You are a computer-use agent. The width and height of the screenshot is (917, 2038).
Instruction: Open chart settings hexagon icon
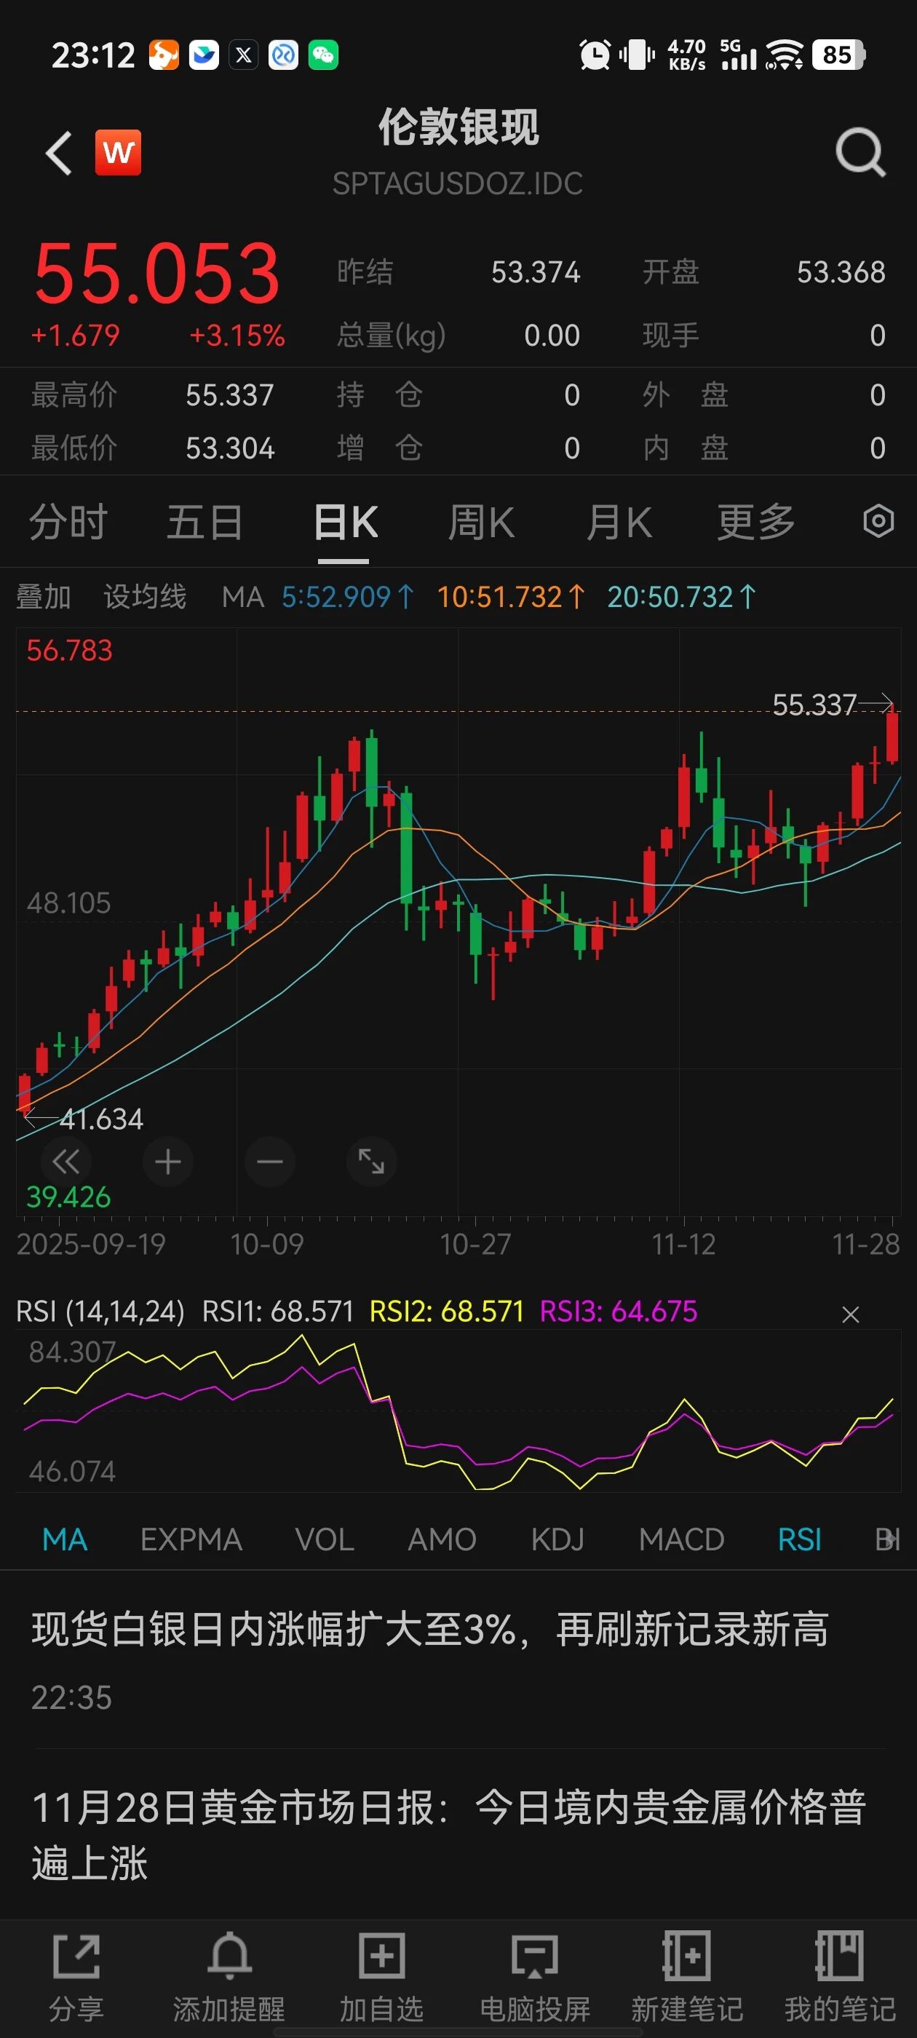point(878,521)
